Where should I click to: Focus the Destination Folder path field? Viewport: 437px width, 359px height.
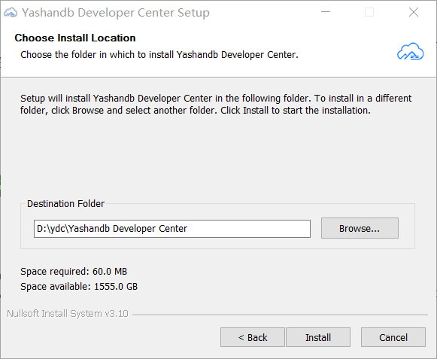(x=172, y=229)
